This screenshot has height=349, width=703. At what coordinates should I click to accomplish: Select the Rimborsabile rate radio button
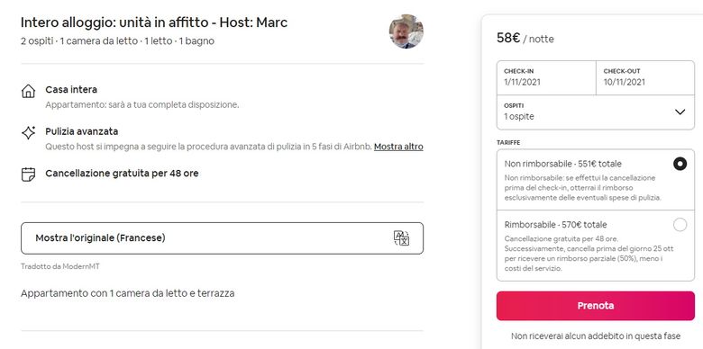[x=680, y=225]
